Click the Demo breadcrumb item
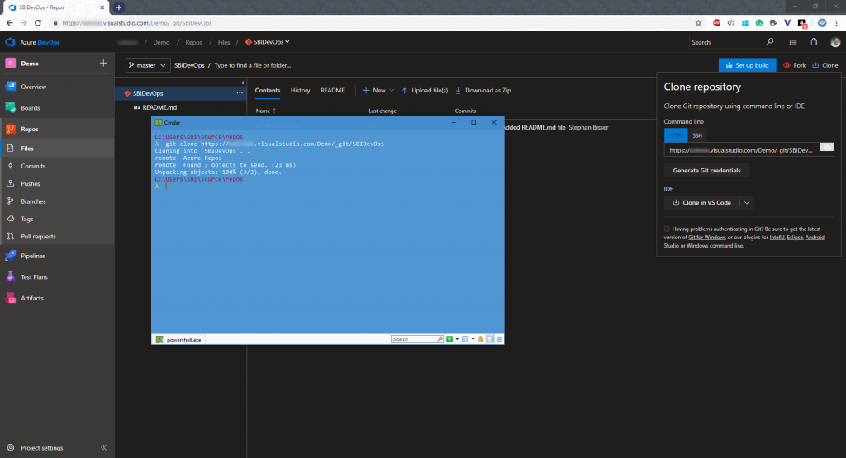846x458 pixels. [x=161, y=42]
